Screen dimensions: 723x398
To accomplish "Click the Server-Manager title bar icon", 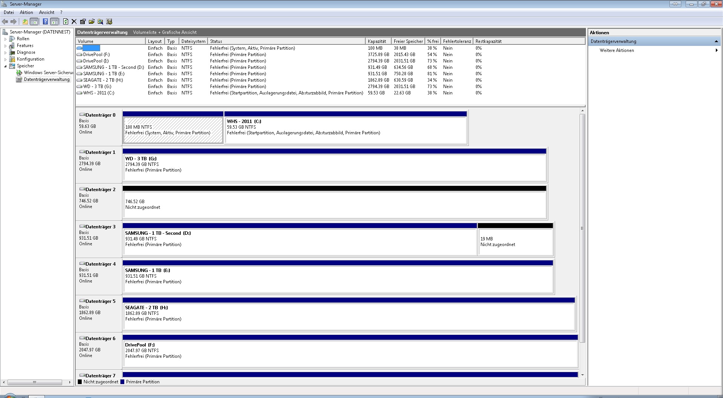I will tap(4, 4).
